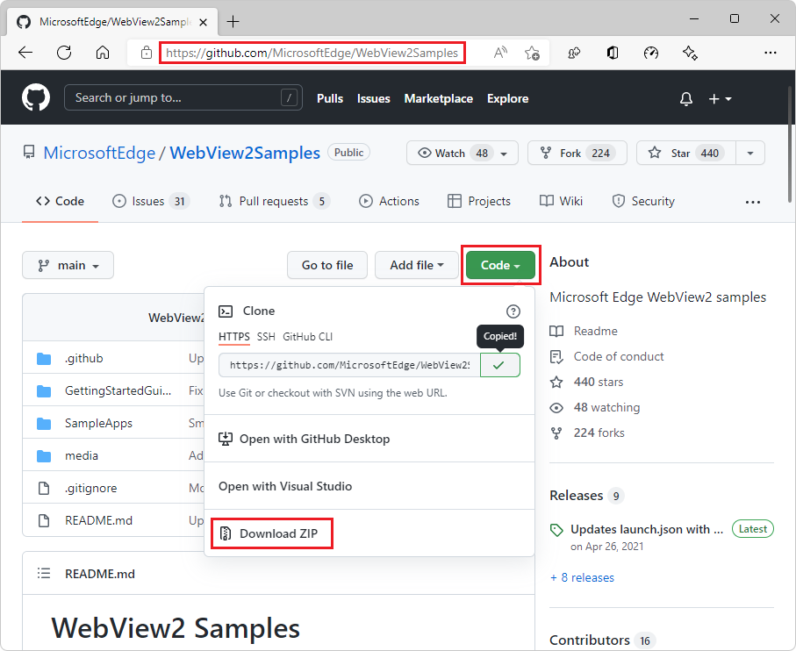Switch clone protocol to SSH
796x651 pixels.
(x=265, y=336)
